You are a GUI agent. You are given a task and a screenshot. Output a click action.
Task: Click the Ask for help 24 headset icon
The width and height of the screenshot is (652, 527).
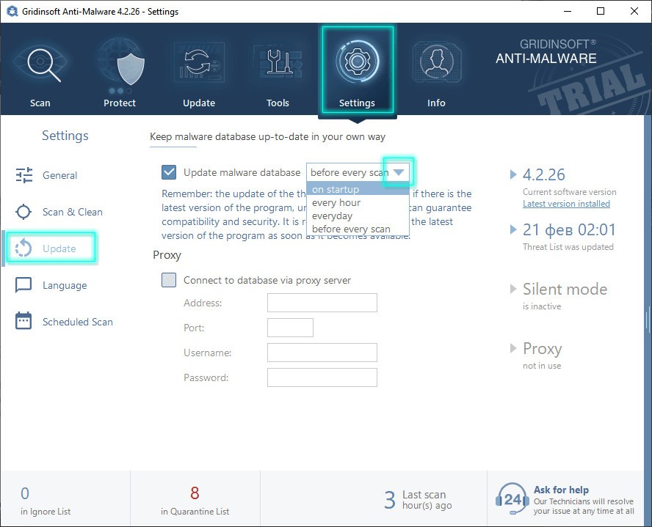point(512,498)
